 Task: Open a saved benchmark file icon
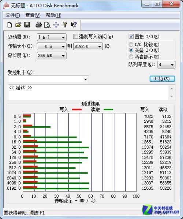[18, 25]
